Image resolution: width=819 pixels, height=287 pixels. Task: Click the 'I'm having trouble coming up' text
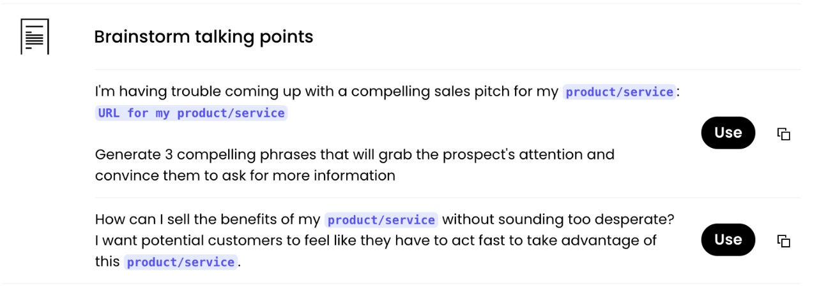[211, 91]
